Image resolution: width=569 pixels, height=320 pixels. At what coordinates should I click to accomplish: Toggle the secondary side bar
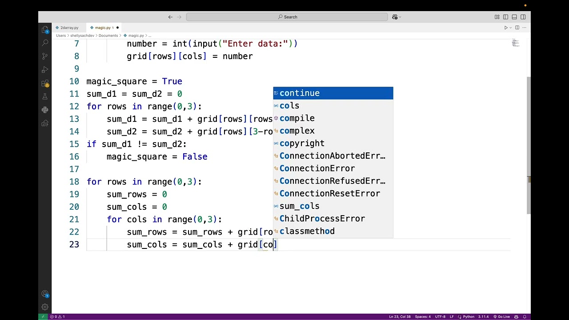(523, 17)
